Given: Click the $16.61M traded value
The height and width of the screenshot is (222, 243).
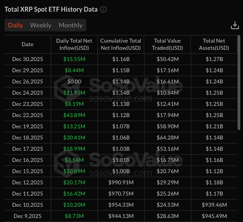Looking at the screenshot, I should click(x=168, y=82).
